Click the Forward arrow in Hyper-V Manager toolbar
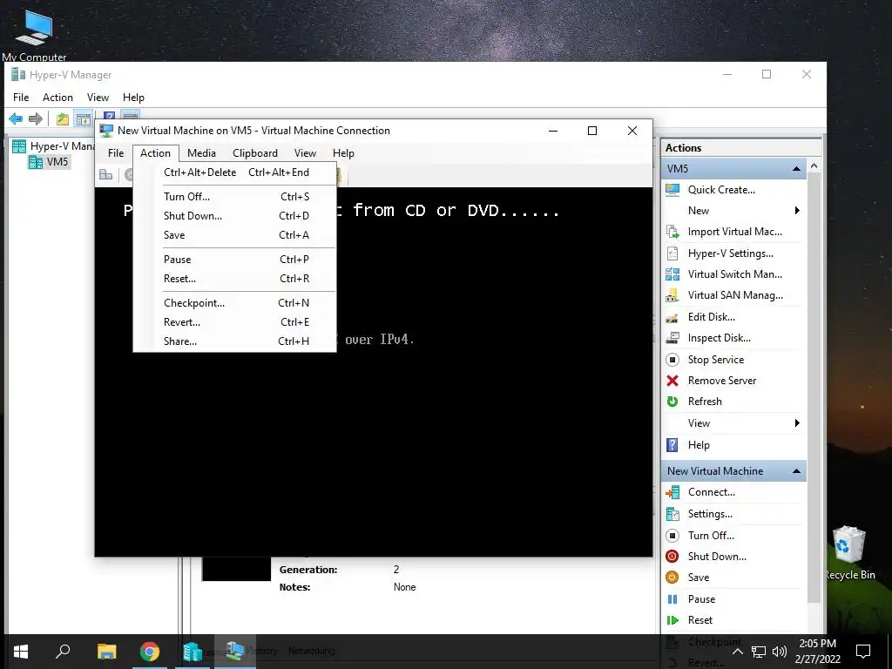Screen dimensions: 892x669 pos(35,118)
